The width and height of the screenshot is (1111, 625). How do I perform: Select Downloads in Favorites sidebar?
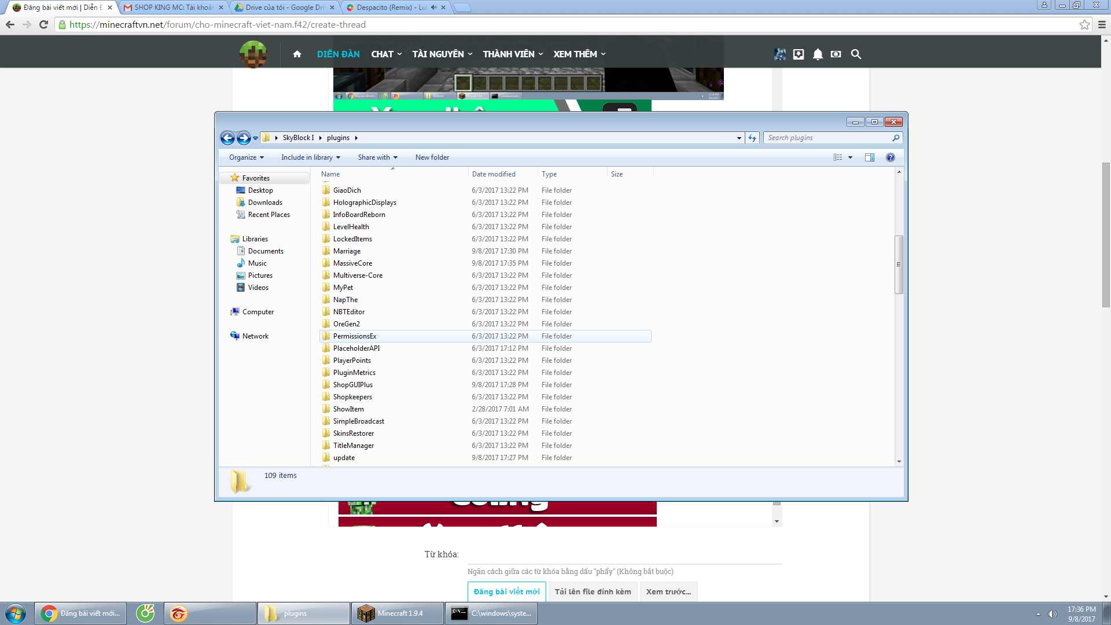(x=265, y=203)
